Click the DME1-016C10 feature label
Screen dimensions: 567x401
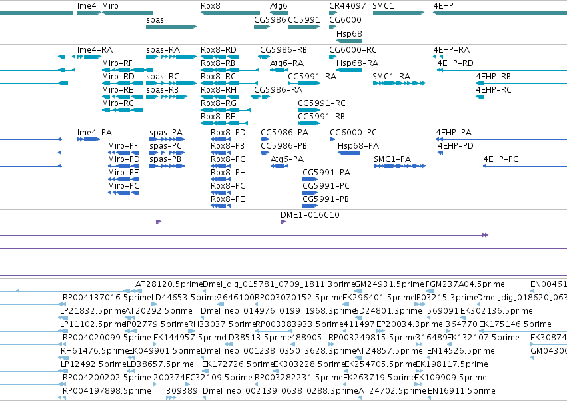(310, 215)
